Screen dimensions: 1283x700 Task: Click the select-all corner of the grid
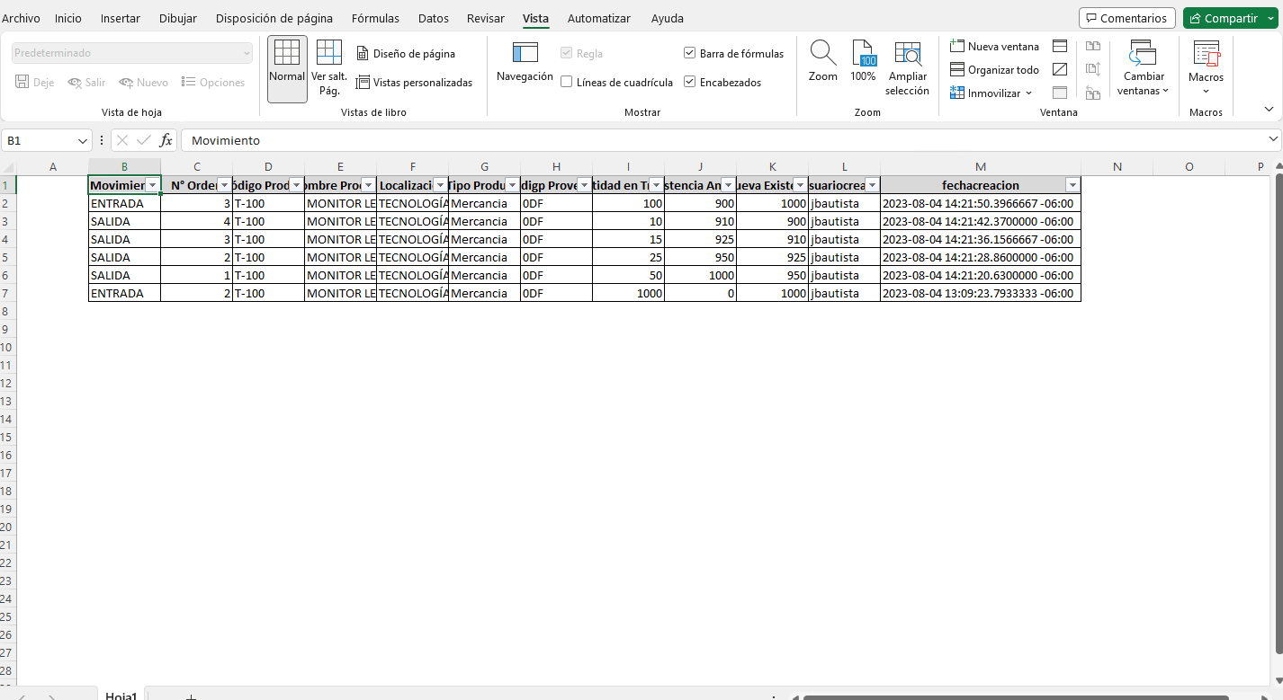(8, 166)
